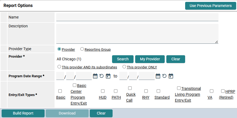
Task: Click the Use Previous Parameters button
Action: pyautogui.click(x=211, y=6)
